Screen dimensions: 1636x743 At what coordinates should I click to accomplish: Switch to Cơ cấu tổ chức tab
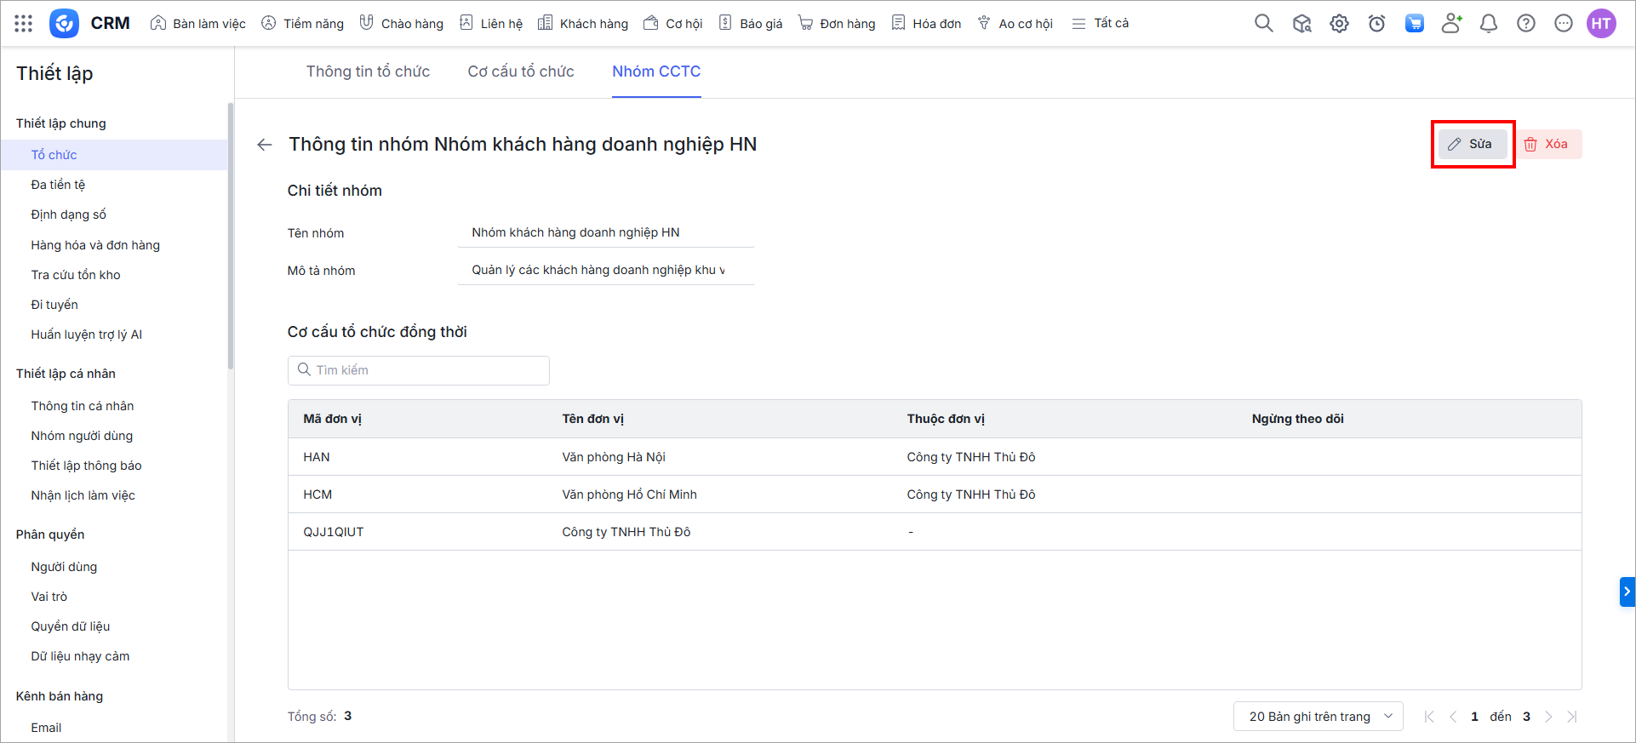point(521,72)
